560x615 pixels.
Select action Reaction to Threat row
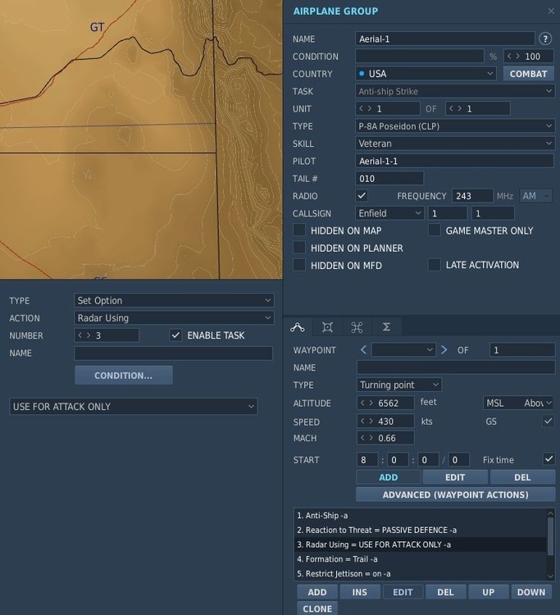click(x=420, y=530)
